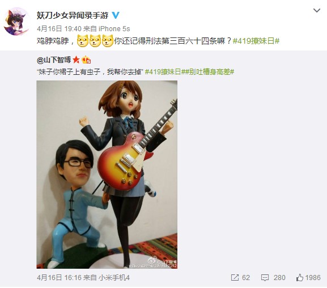Enlarge the figurine photo
Viewport: 327px width, 288px height.
107,175
